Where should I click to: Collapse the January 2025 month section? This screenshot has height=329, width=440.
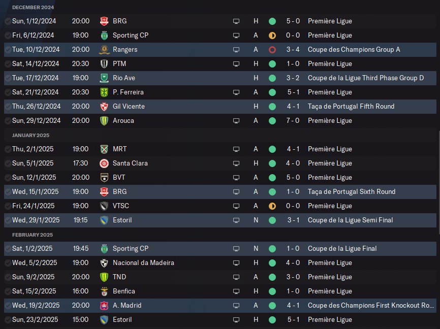tap(31, 136)
